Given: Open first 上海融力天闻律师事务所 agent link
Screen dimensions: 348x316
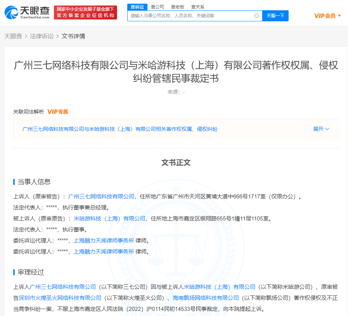Looking at the screenshot, I should (104, 241).
